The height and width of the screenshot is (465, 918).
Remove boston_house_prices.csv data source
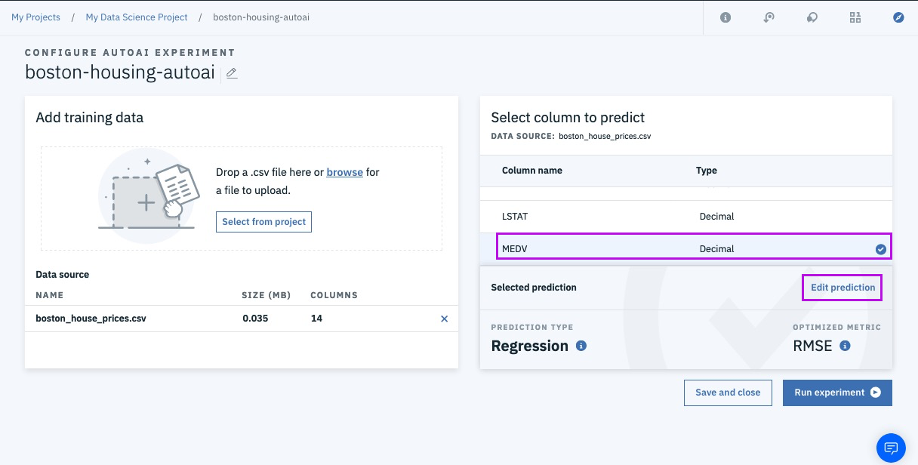coord(444,319)
